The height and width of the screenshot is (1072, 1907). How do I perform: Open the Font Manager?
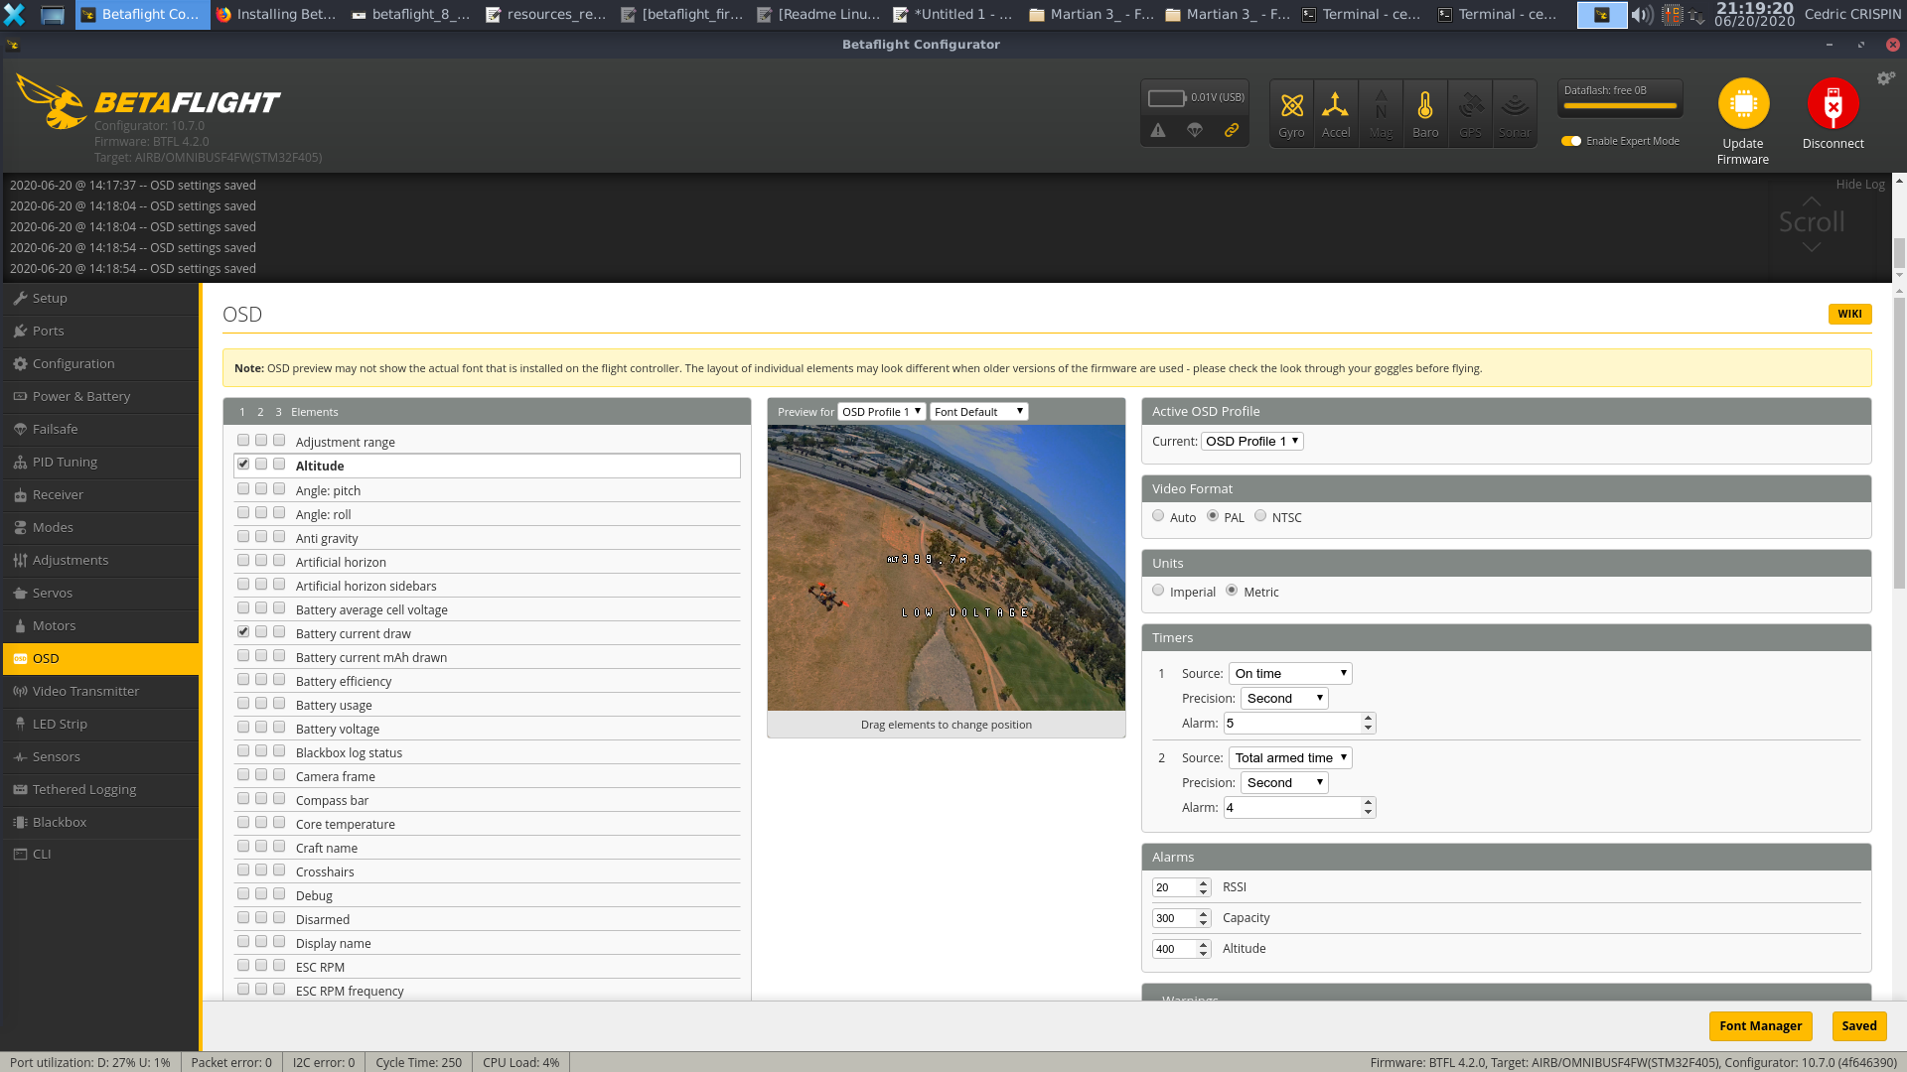pos(1760,1025)
